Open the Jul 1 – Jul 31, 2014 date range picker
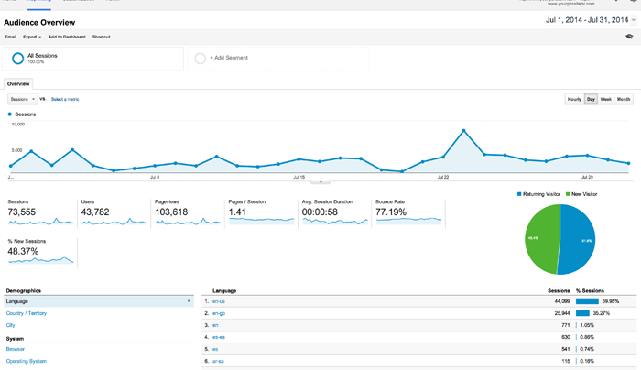Screen dimensions: 641x370 591,20
